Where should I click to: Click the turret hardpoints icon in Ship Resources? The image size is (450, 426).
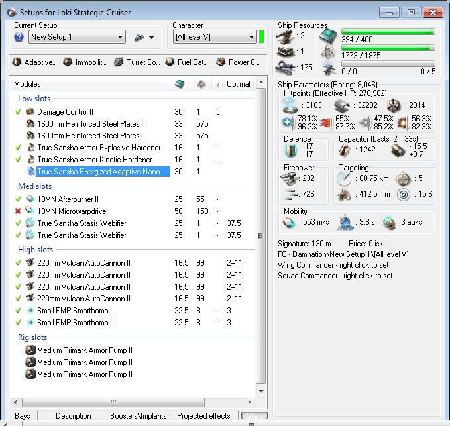pyautogui.click(x=285, y=36)
